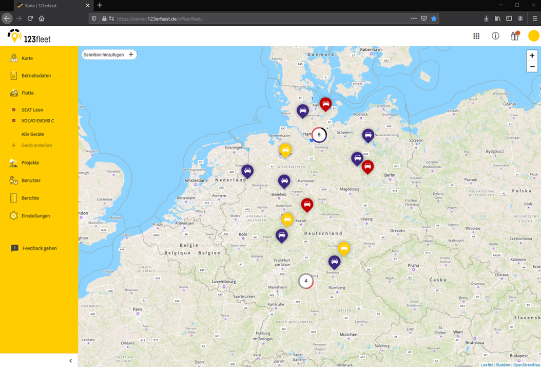This screenshot has width=541, height=367.
Task: Click the purple car marker near Bielefeld
Action: (284, 181)
